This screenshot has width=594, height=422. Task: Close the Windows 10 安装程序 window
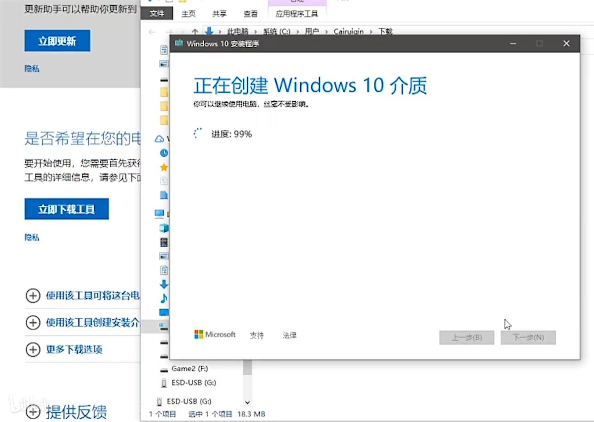(566, 43)
